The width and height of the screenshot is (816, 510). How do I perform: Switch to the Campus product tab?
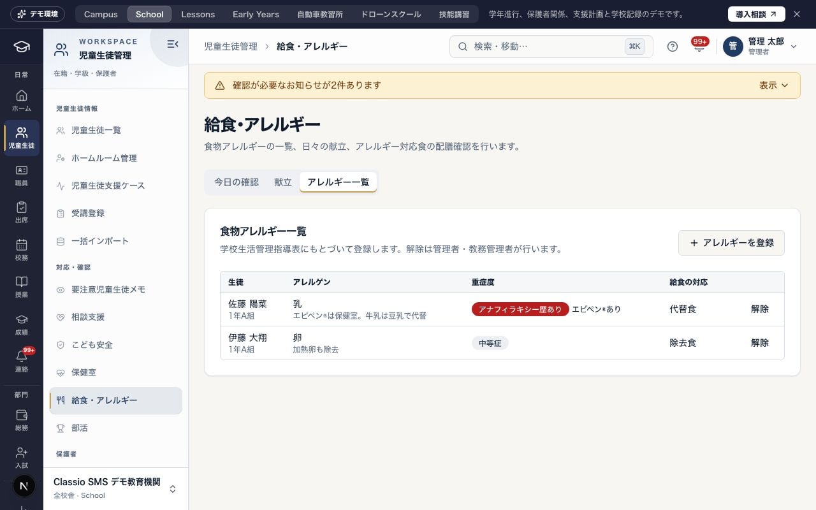click(x=101, y=14)
